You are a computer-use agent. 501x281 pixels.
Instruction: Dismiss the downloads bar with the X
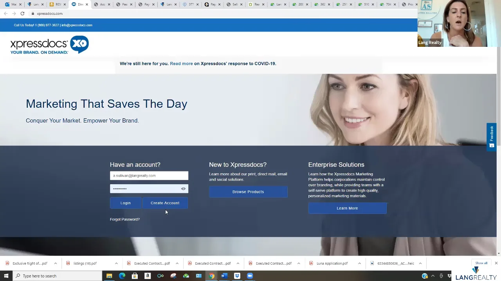[496, 263]
